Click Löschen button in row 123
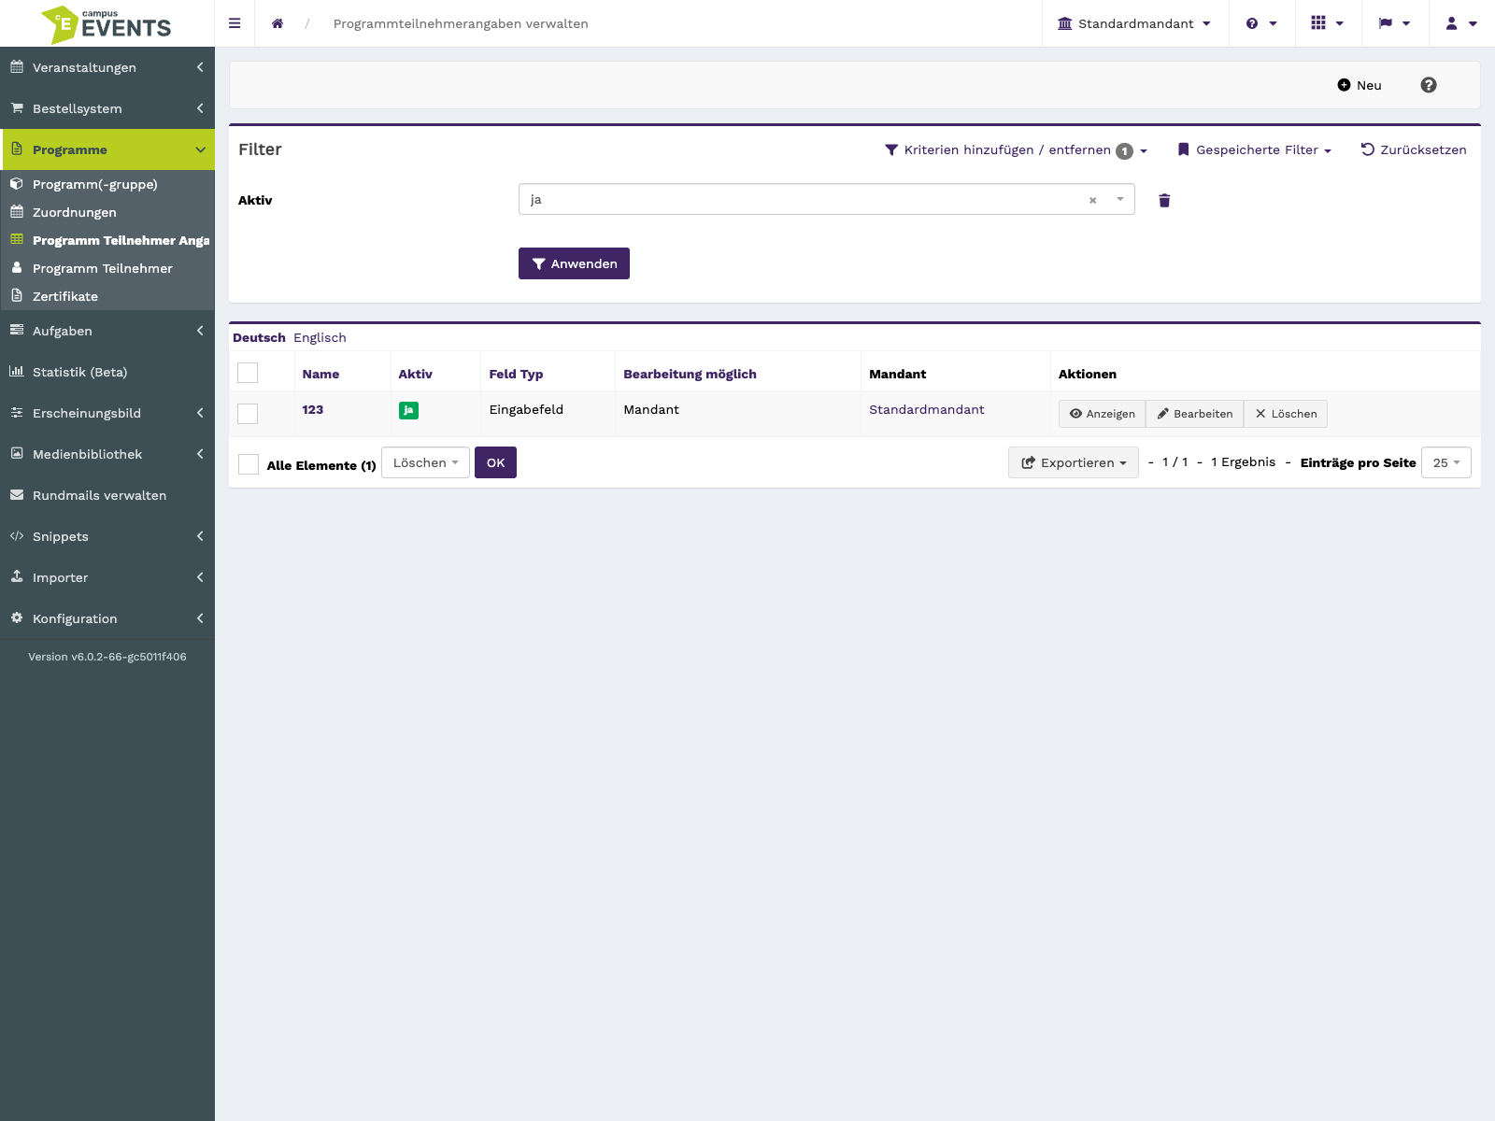The width and height of the screenshot is (1495, 1121). pos(1286,414)
